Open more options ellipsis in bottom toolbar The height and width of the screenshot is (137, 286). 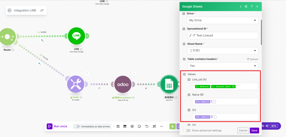click(162, 126)
